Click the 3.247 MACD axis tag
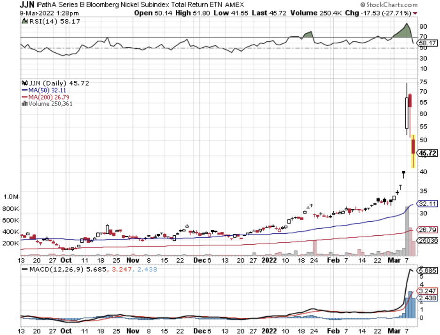 [427, 291]
